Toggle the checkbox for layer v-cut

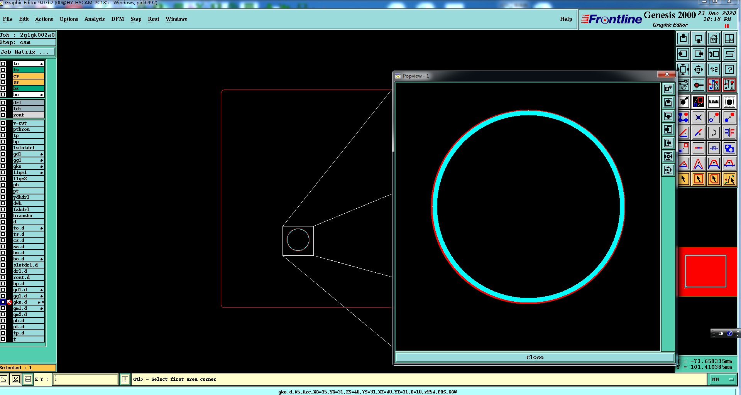pyautogui.click(x=3, y=123)
